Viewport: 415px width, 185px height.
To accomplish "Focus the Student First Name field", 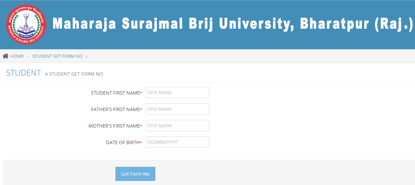I will coord(177,92).
